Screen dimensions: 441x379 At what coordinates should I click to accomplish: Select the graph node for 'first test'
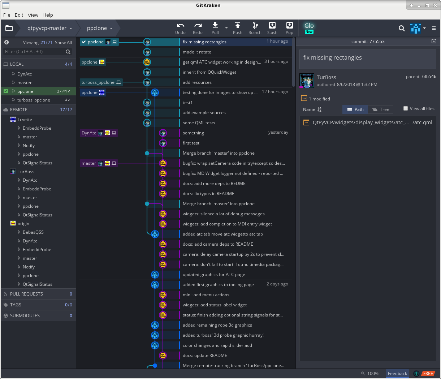coord(163,143)
